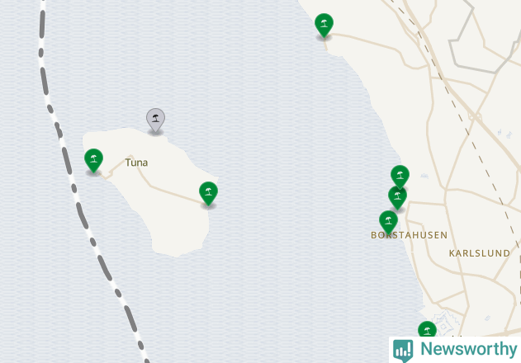Open the northernmost green beach marker on mainland coast
The height and width of the screenshot is (363, 521).
coord(324,25)
